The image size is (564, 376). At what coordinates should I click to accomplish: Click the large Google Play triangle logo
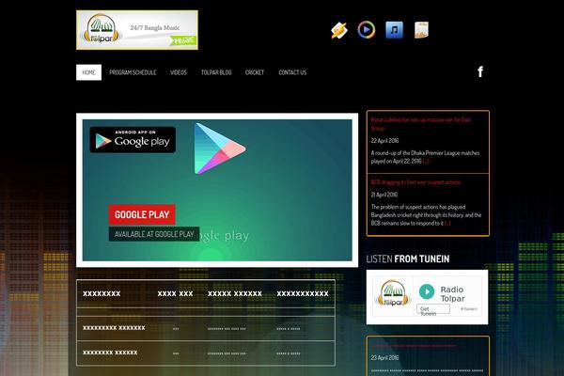[219, 149]
